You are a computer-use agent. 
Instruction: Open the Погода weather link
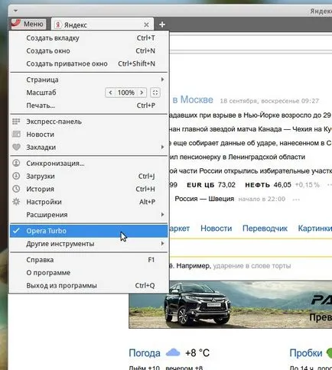[x=145, y=353]
